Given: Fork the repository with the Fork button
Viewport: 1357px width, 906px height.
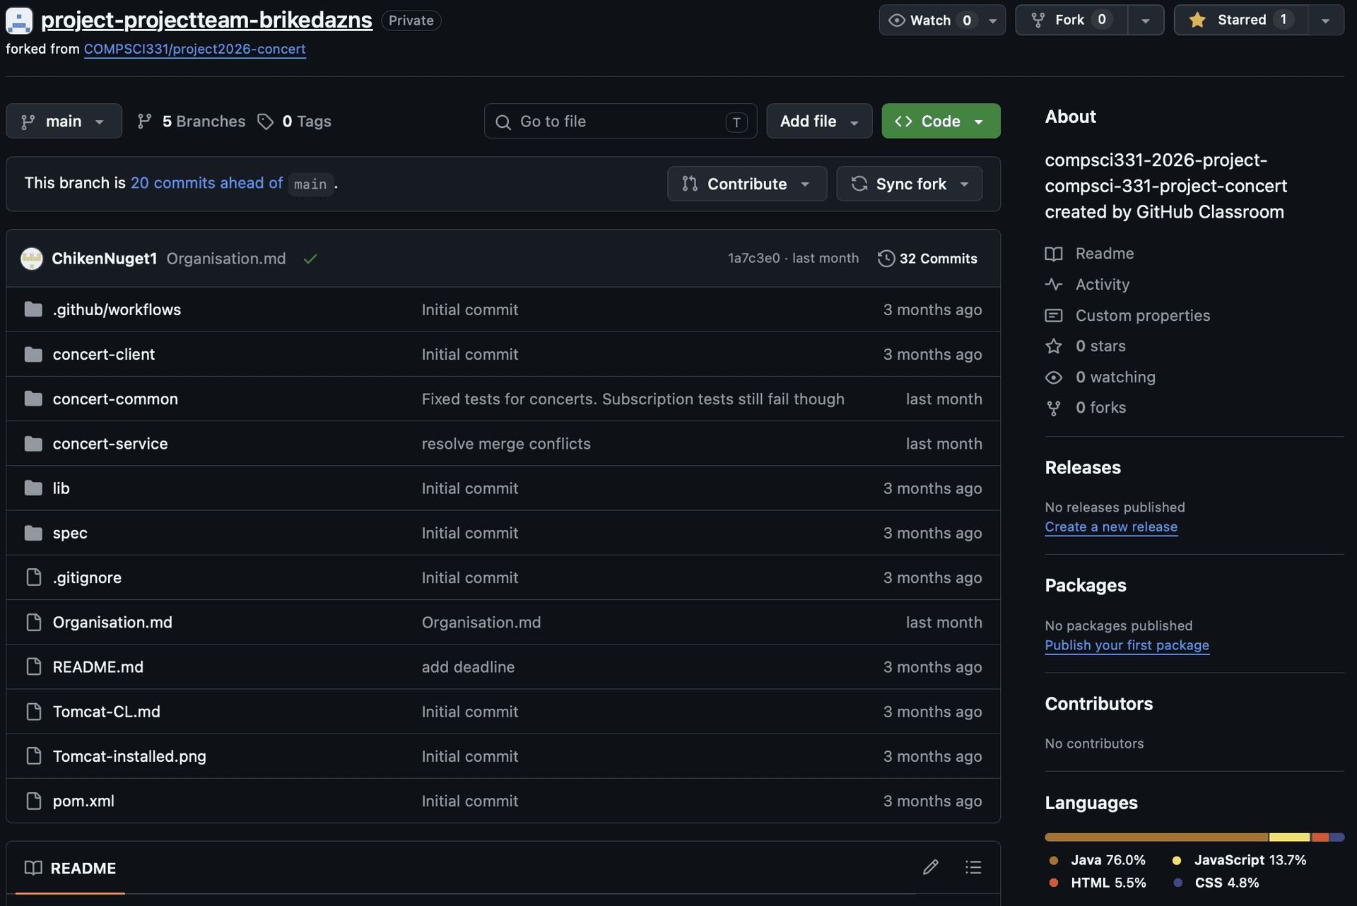Looking at the screenshot, I should click(1071, 20).
